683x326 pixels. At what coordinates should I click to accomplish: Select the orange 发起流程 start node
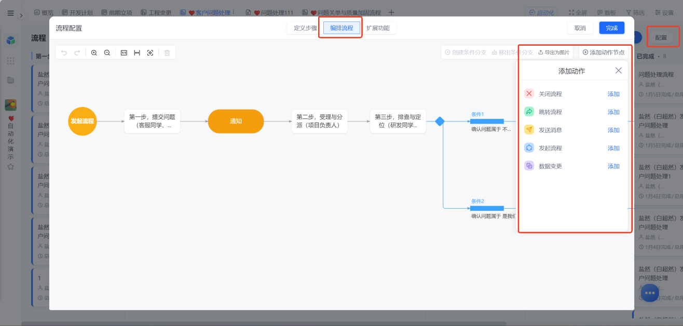coord(83,121)
